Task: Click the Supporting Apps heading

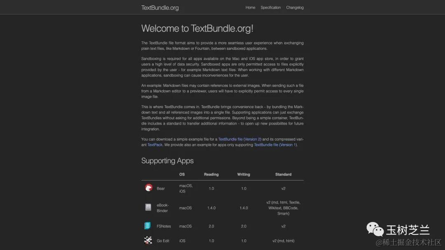Action: [x=167, y=160]
